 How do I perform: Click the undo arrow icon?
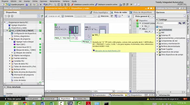pos(45,5)
